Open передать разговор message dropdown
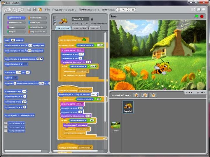Viewport: 210px width, 157px height. click(x=82, y=129)
